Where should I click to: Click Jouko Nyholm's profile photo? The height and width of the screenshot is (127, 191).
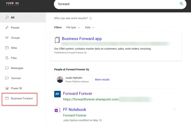click(60, 79)
